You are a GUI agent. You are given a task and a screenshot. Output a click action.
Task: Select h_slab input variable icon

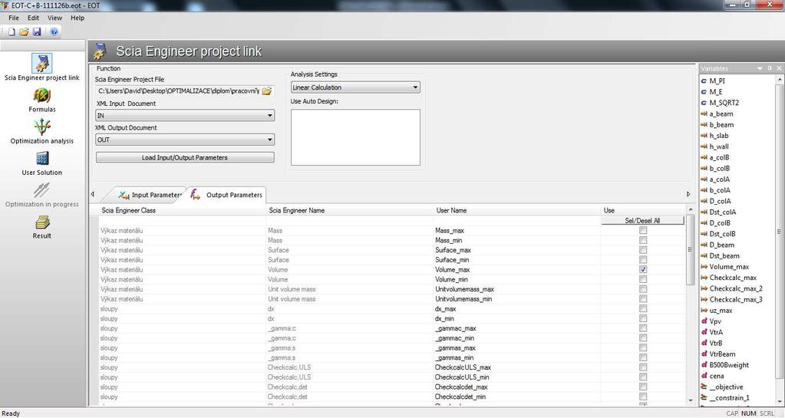(x=704, y=136)
